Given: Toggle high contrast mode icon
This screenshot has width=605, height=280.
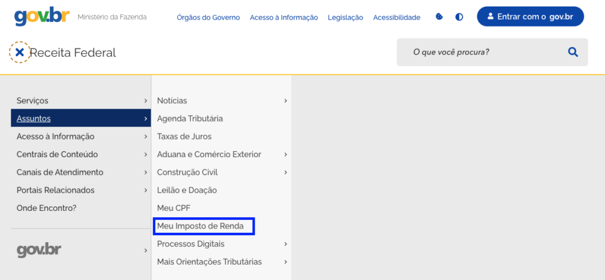Looking at the screenshot, I should click(459, 17).
